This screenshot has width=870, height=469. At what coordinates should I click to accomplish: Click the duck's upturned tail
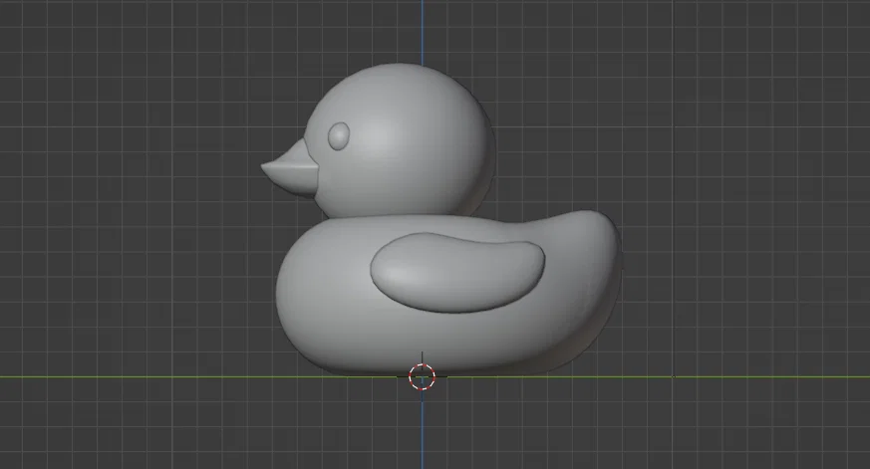point(588,238)
